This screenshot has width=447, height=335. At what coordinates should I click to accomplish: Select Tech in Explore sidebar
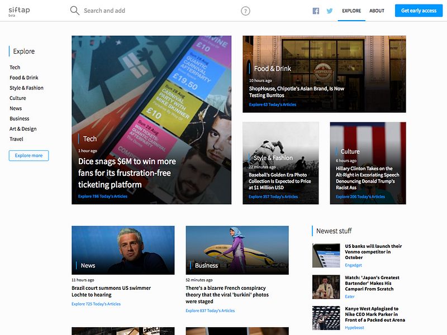(15, 67)
